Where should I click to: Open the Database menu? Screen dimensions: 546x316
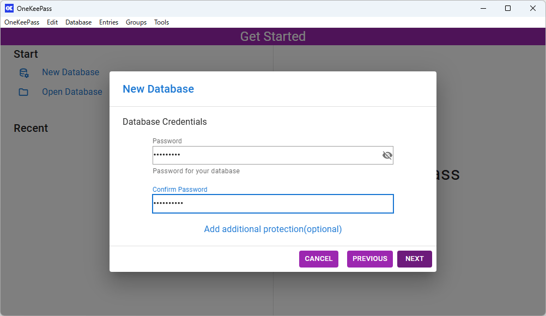pos(78,22)
